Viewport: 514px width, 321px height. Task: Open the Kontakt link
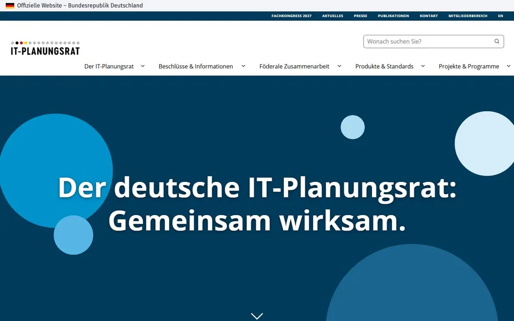tap(429, 16)
